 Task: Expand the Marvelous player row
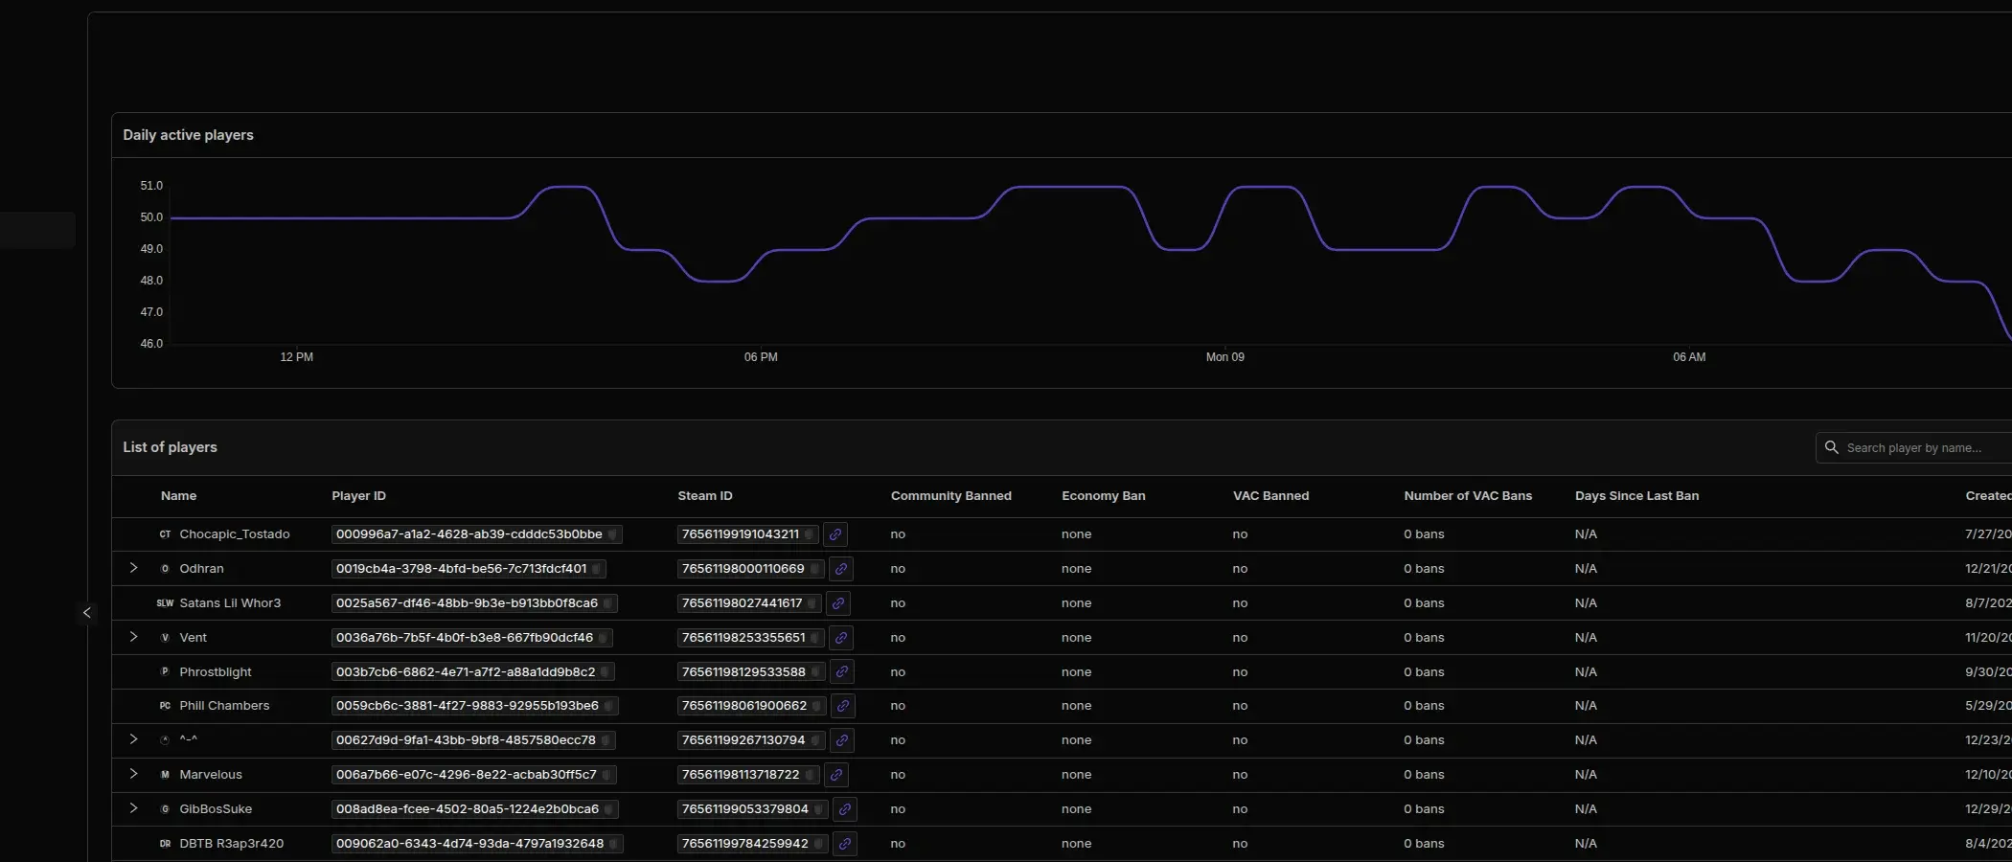(133, 774)
